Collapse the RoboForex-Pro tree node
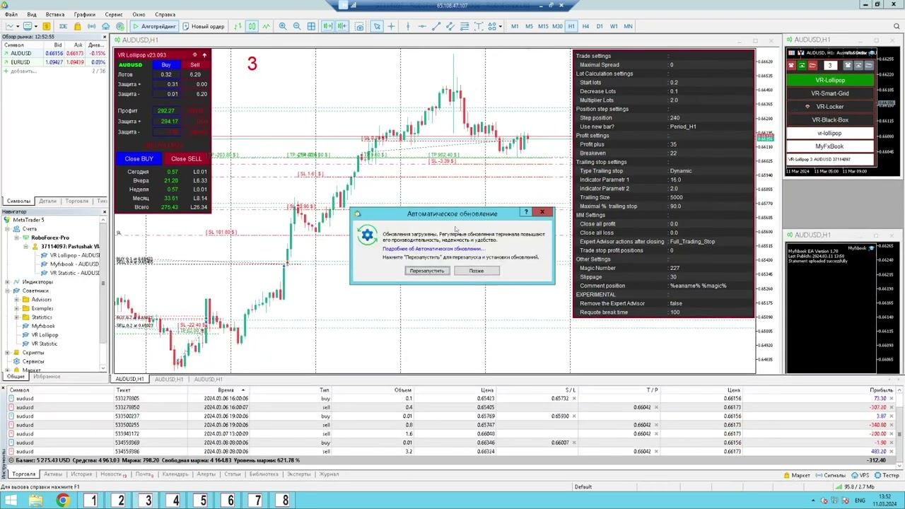This screenshot has width=905, height=509. point(16,238)
